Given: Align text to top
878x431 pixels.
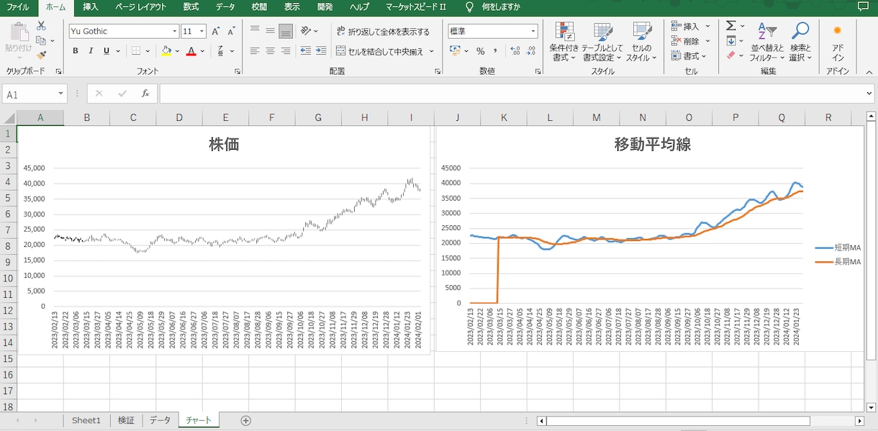Looking at the screenshot, I should (x=255, y=31).
